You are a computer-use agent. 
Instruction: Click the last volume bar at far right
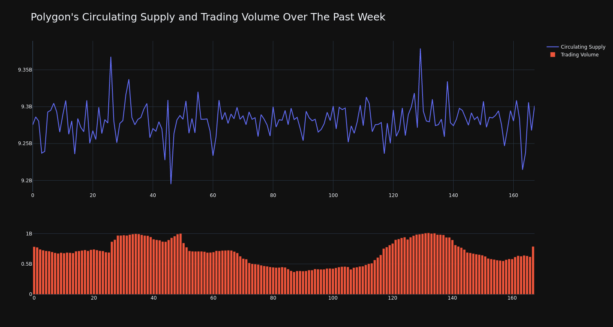533,270
